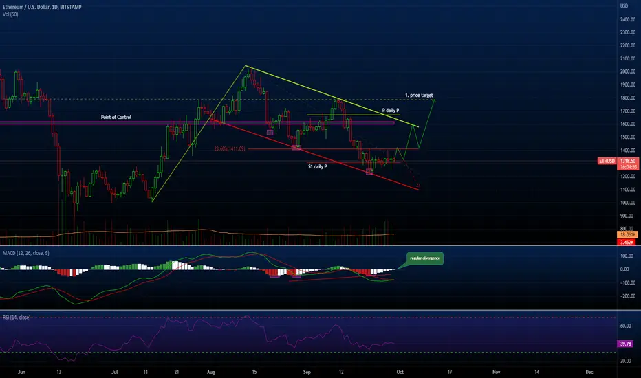Click the 17 date label on the time axis
The height and width of the screenshot is (378, 641).
(x=450, y=372)
